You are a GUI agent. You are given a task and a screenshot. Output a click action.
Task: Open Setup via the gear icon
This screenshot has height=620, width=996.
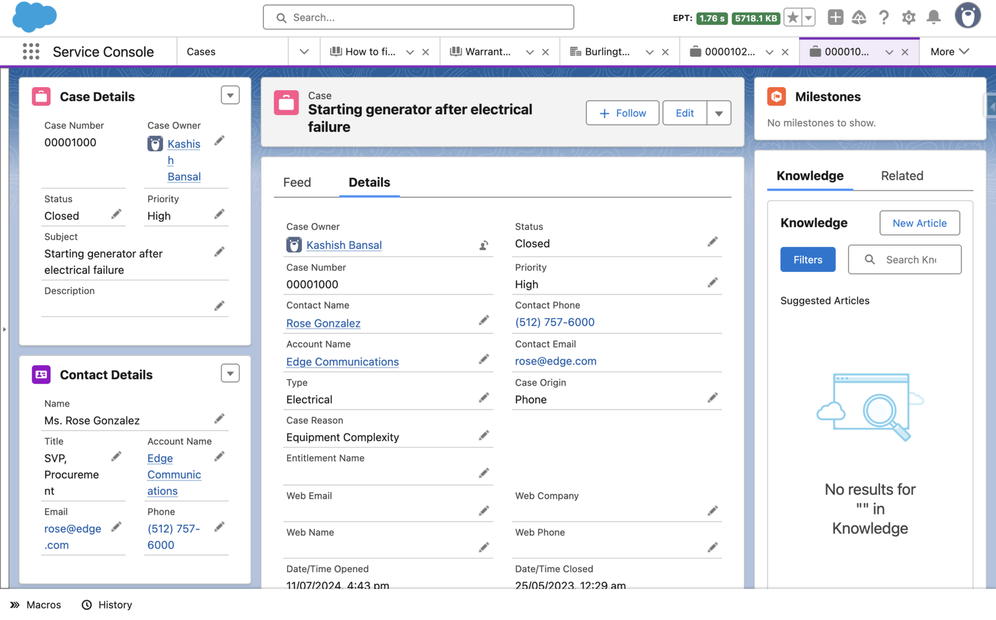[x=909, y=17]
